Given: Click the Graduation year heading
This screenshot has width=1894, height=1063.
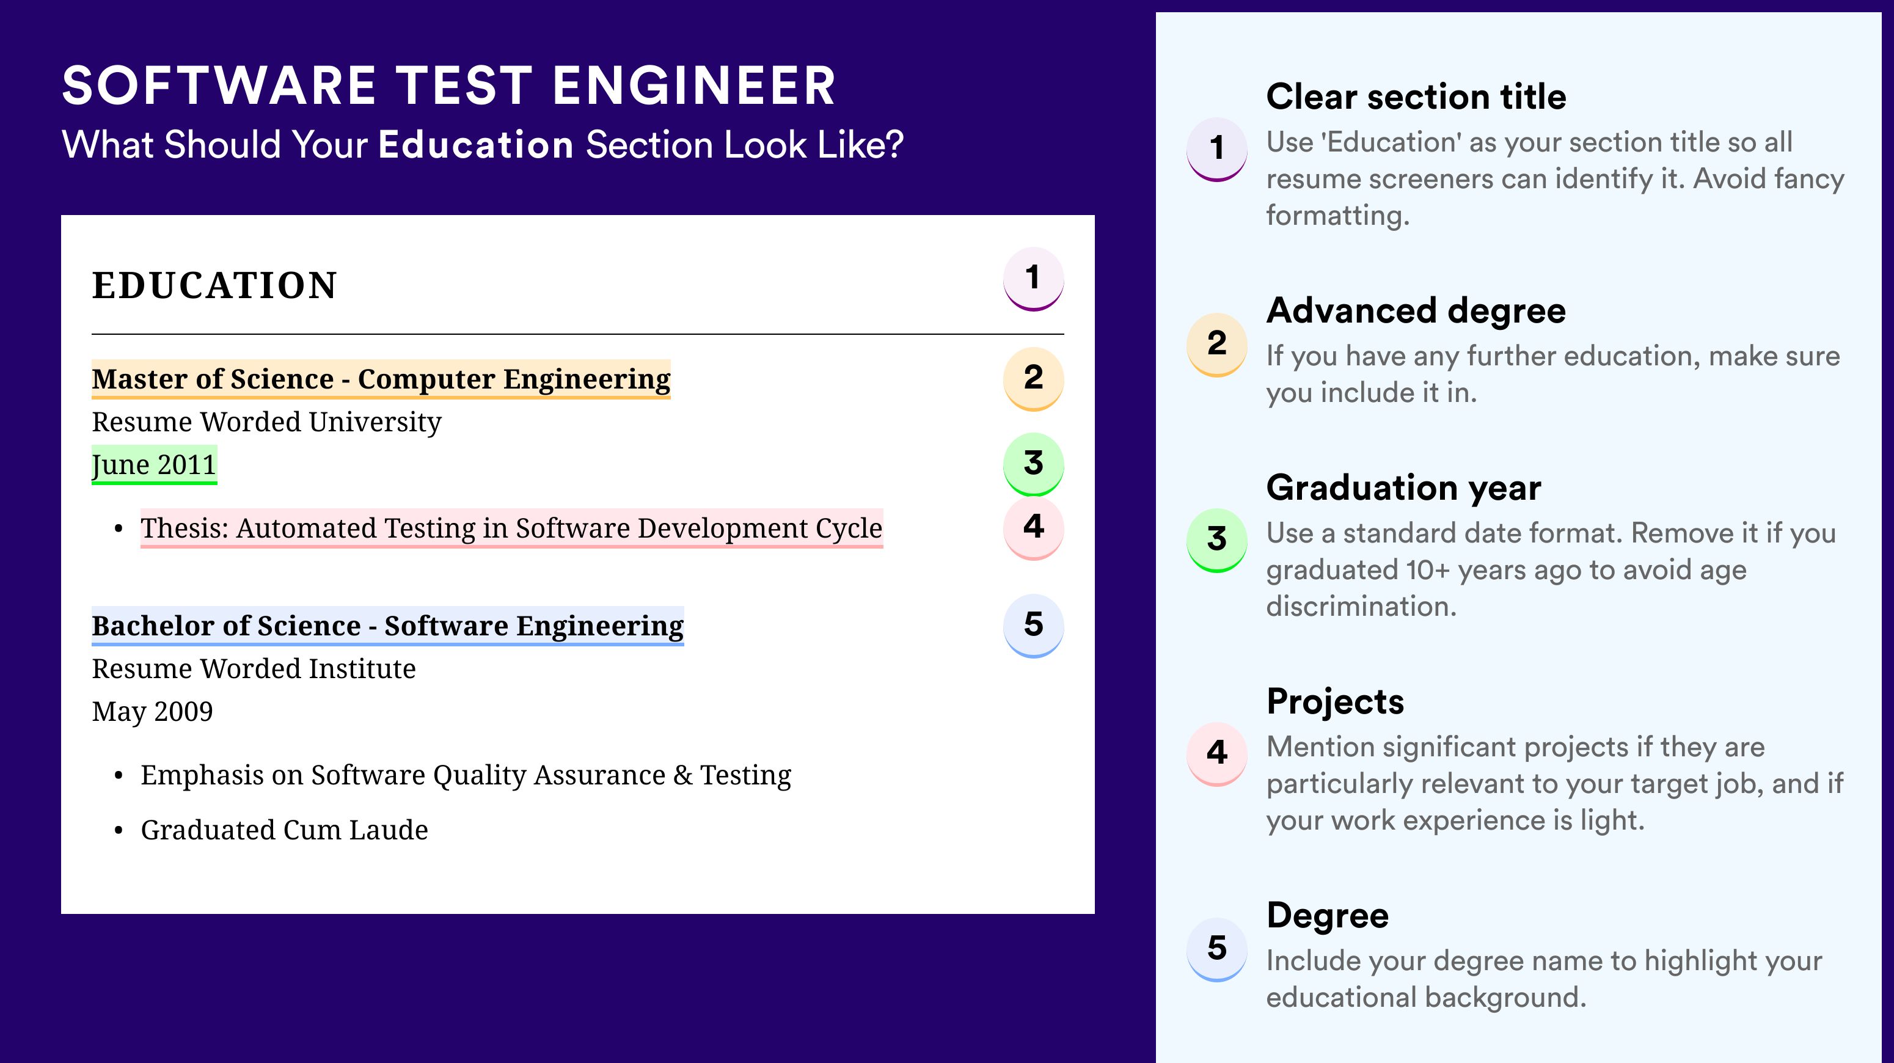Looking at the screenshot, I should click(1403, 488).
